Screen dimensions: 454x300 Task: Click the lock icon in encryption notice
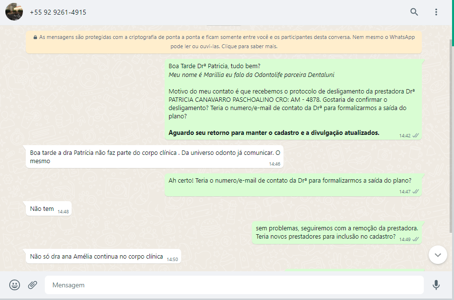(x=36, y=37)
